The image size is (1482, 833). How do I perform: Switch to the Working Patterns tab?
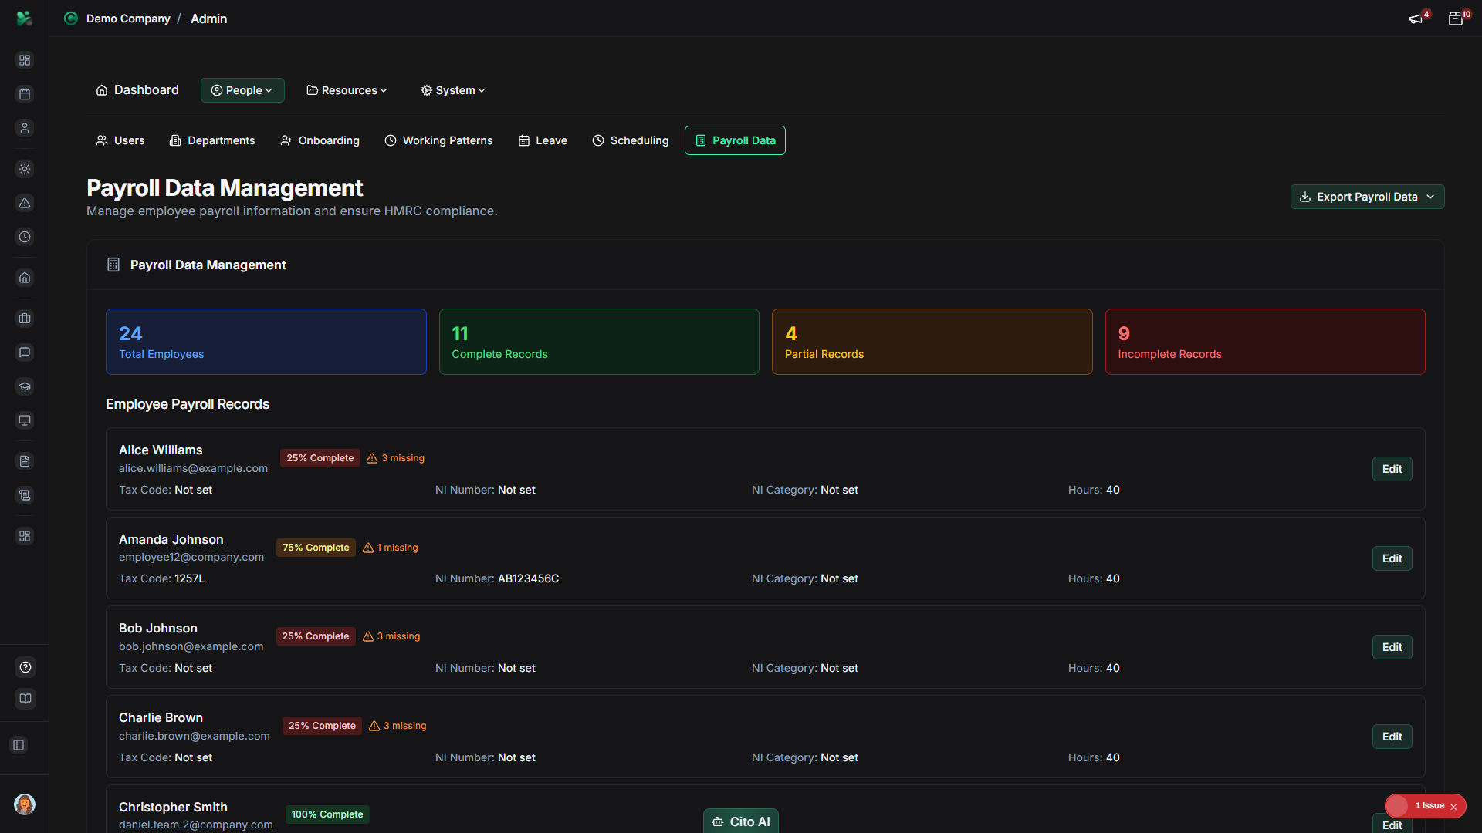(x=438, y=140)
